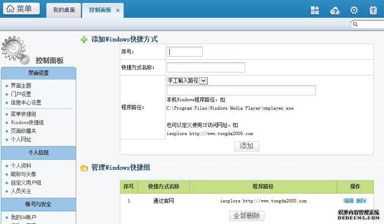Click the 程序路径 column header
The image size is (384, 224).
tap(263, 187)
